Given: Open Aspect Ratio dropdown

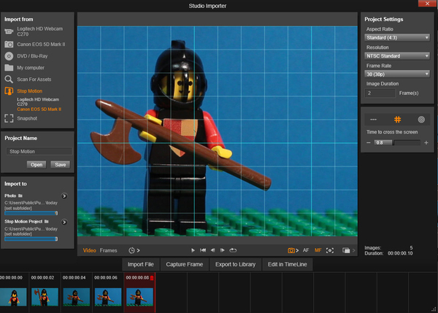Looking at the screenshot, I should 397,37.
